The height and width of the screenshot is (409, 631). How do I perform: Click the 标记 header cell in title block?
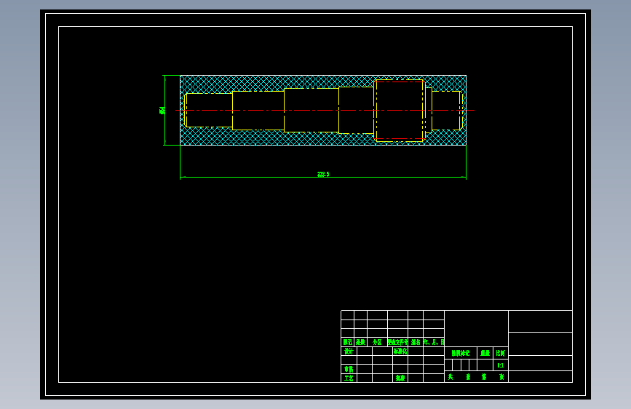[348, 342]
